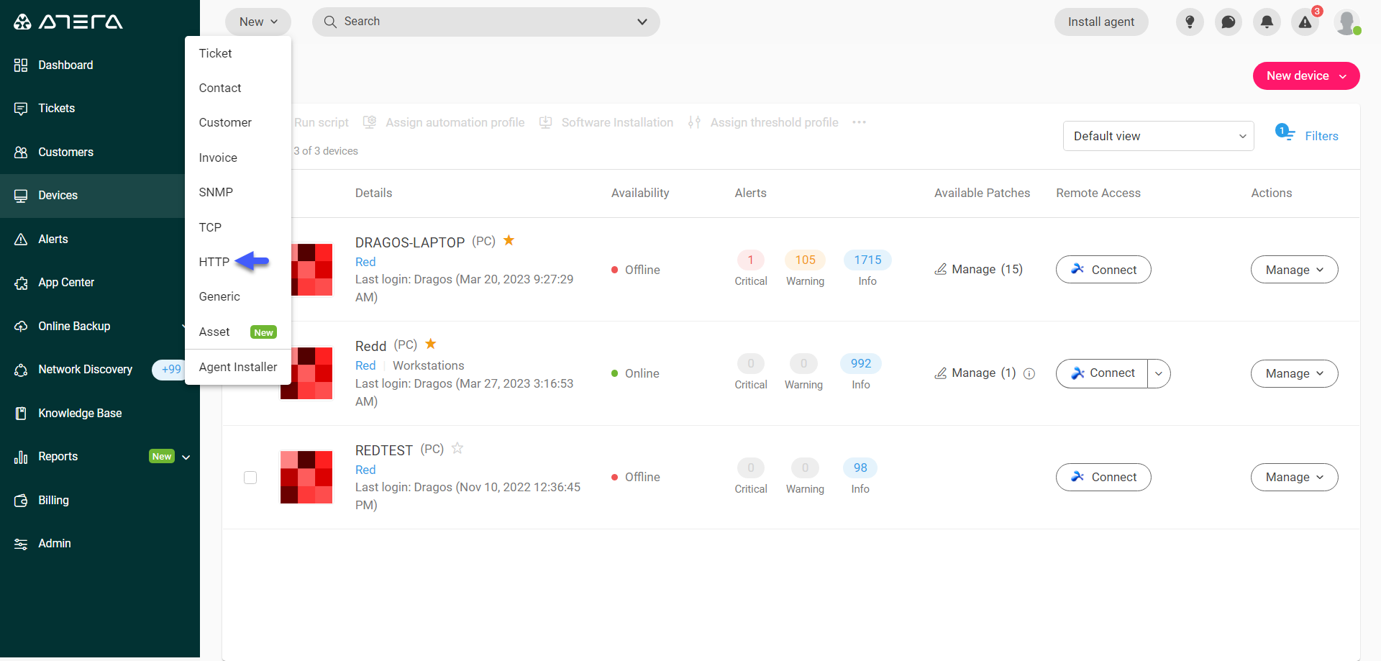The image size is (1381, 661).
Task: Connect to the Redd device
Action: pos(1102,373)
